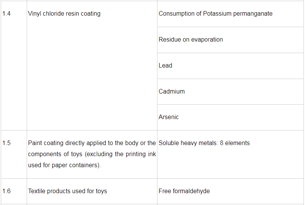305x205 pixels.
Task: Click the word Potassium
Action: tap(216, 14)
